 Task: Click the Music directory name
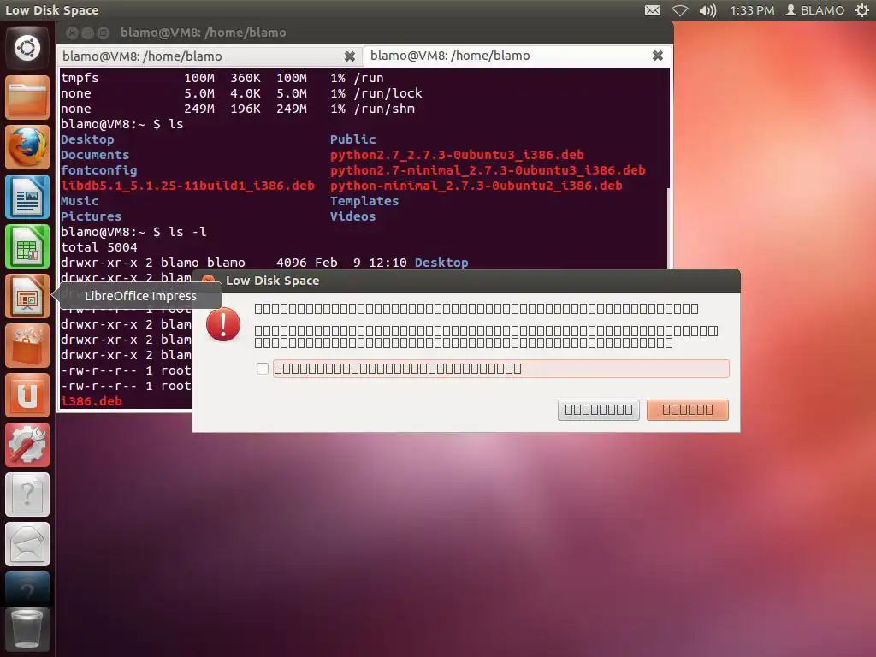(x=80, y=201)
